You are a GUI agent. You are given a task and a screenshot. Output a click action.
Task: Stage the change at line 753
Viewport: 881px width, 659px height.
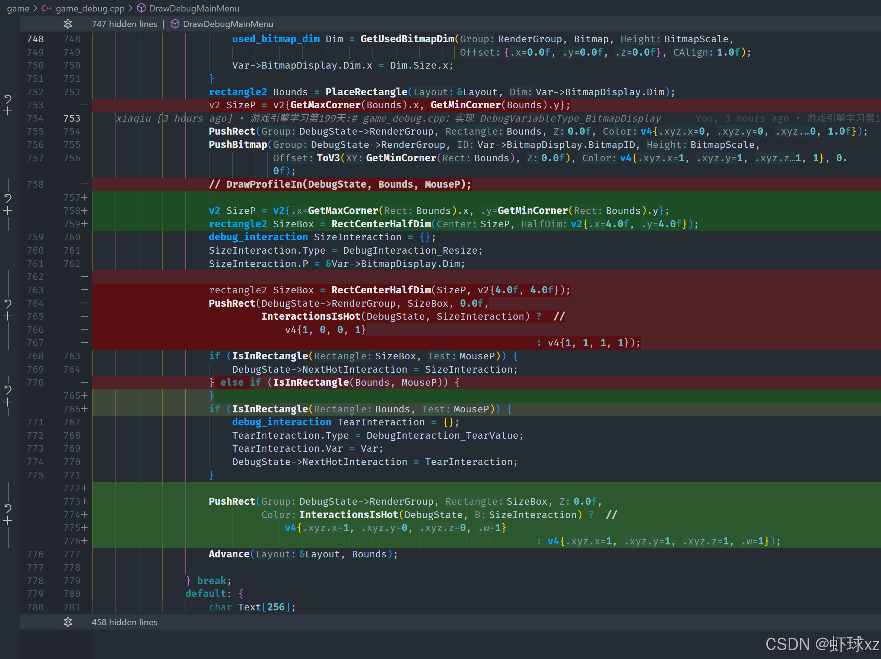coord(7,112)
